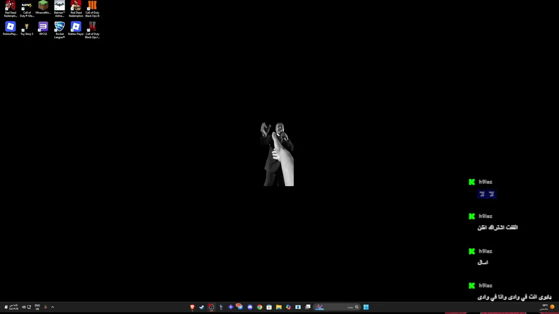Switch to OBS Studio in the taskbar
Screen dimensions: 559x314
click(x=211, y=307)
